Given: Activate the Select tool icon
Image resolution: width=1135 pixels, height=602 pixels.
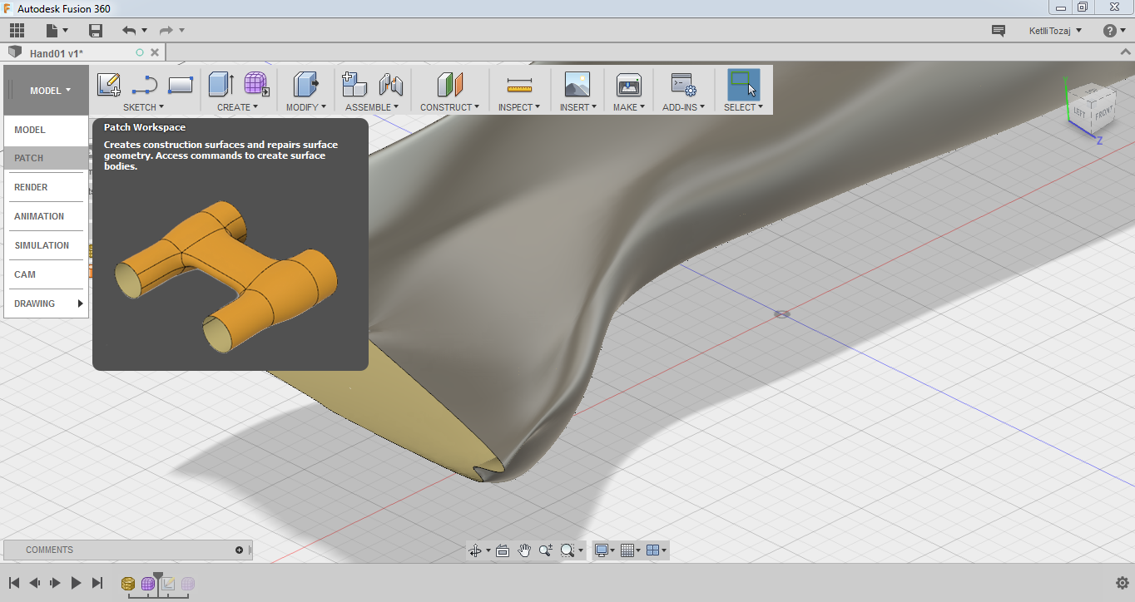Looking at the screenshot, I should [x=743, y=85].
